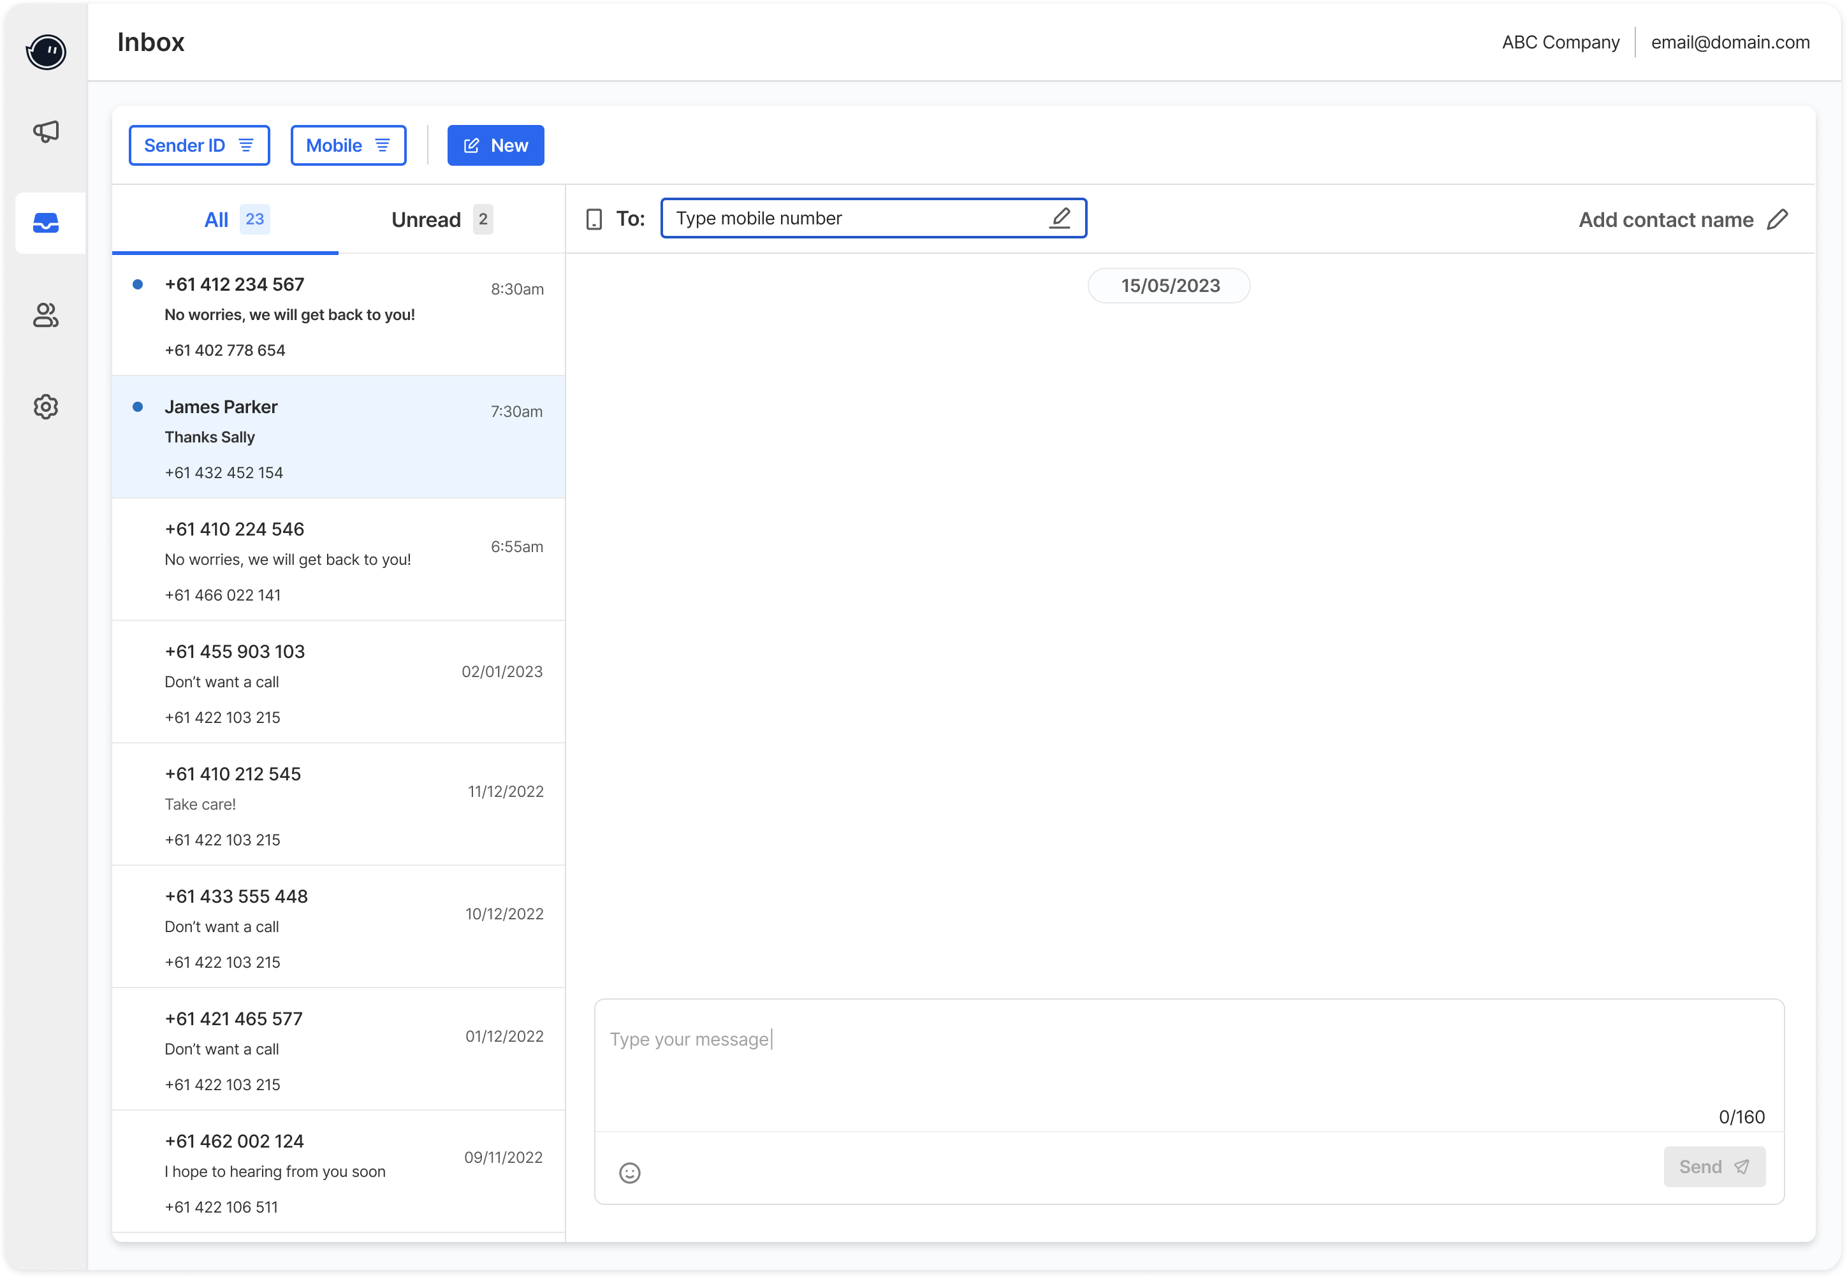Click the "Take care!" message preview
Image resolution: width=1847 pixels, height=1277 pixels.
point(200,804)
